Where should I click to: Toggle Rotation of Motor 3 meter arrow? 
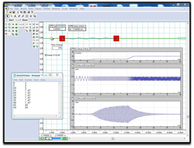click(71, 26)
